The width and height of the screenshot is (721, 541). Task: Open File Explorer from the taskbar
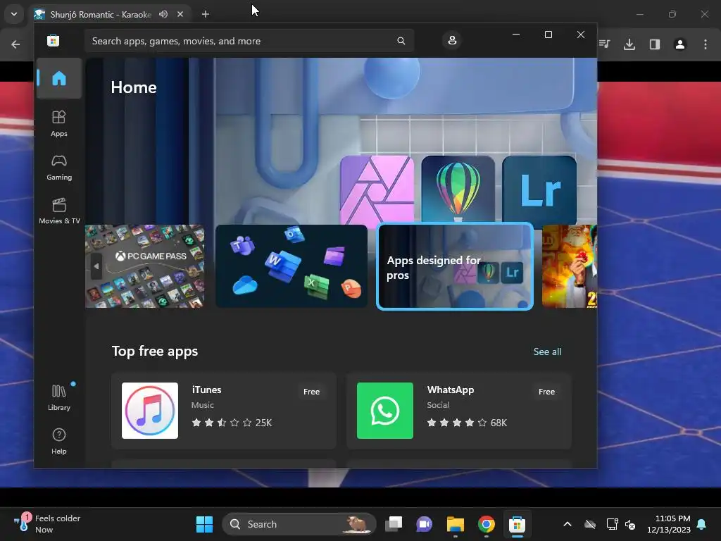click(x=456, y=524)
